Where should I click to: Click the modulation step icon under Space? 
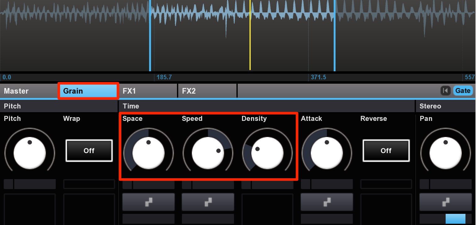(148, 202)
